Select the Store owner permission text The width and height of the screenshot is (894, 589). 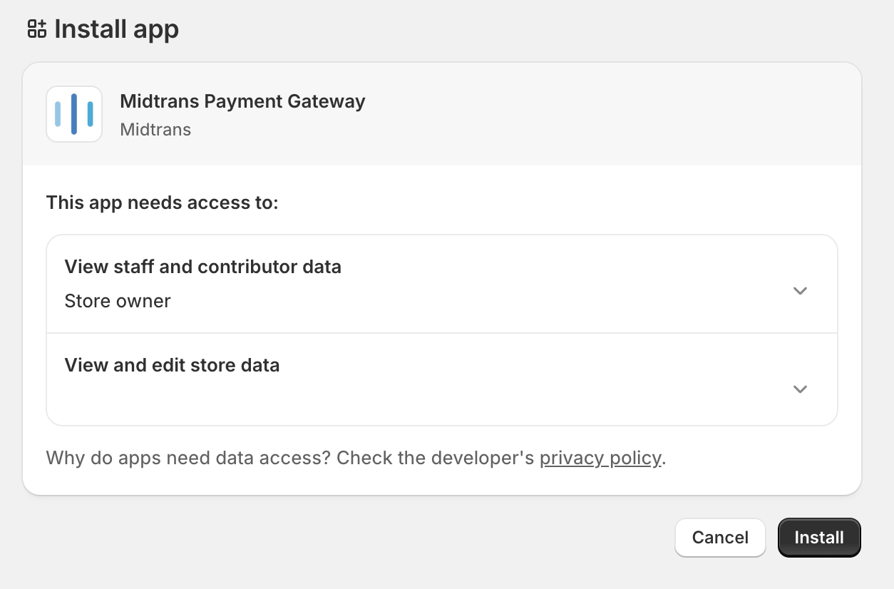[118, 301]
